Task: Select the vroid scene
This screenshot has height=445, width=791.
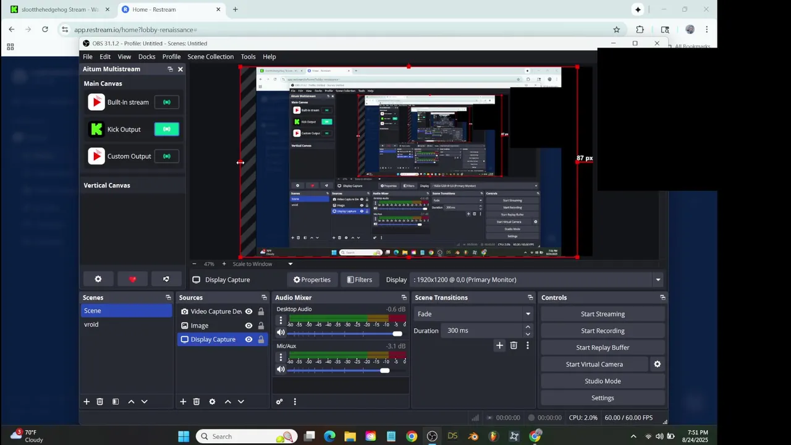Action: tap(126, 324)
